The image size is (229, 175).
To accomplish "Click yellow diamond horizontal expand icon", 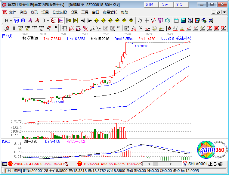I will coord(110,20).
